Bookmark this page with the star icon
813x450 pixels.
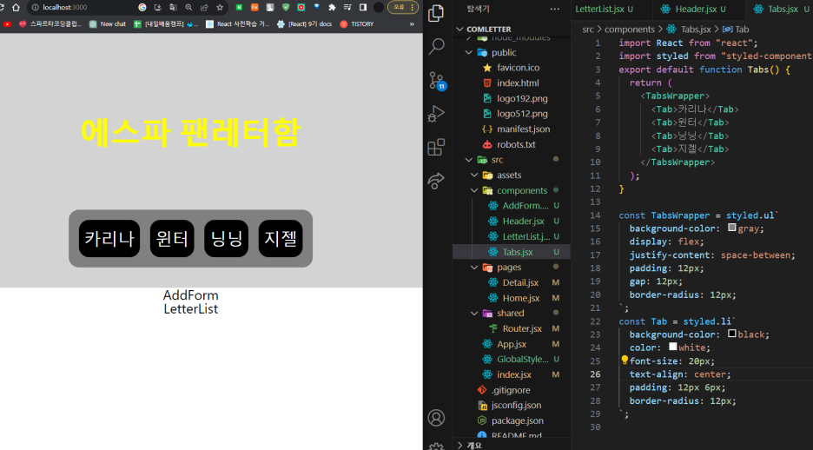[x=220, y=7]
